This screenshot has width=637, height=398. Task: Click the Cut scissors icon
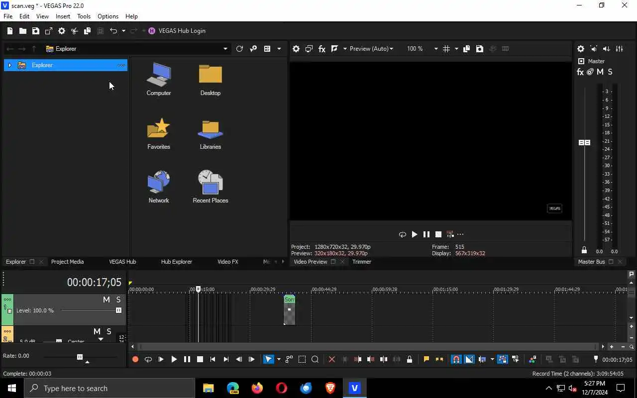coord(74,31)
